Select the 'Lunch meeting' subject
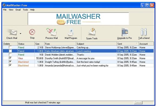157x109 pixels. coord(84,51)
